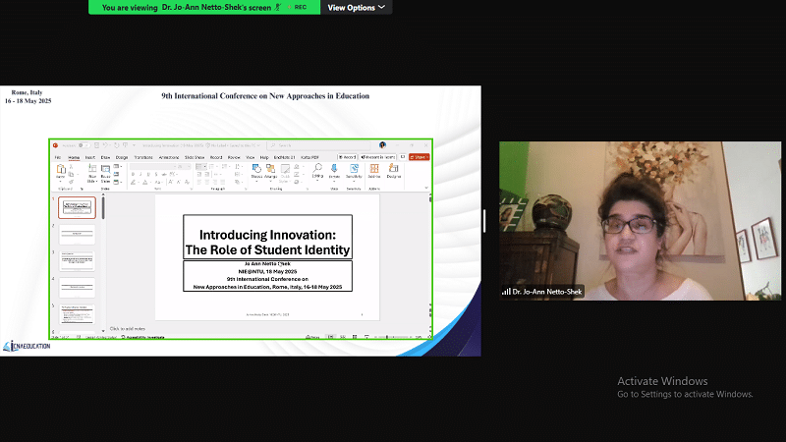The width and height of the screenshot is (786, 442).
Task: Open the Designer icon in ribbon
Action: coord(393,172)
